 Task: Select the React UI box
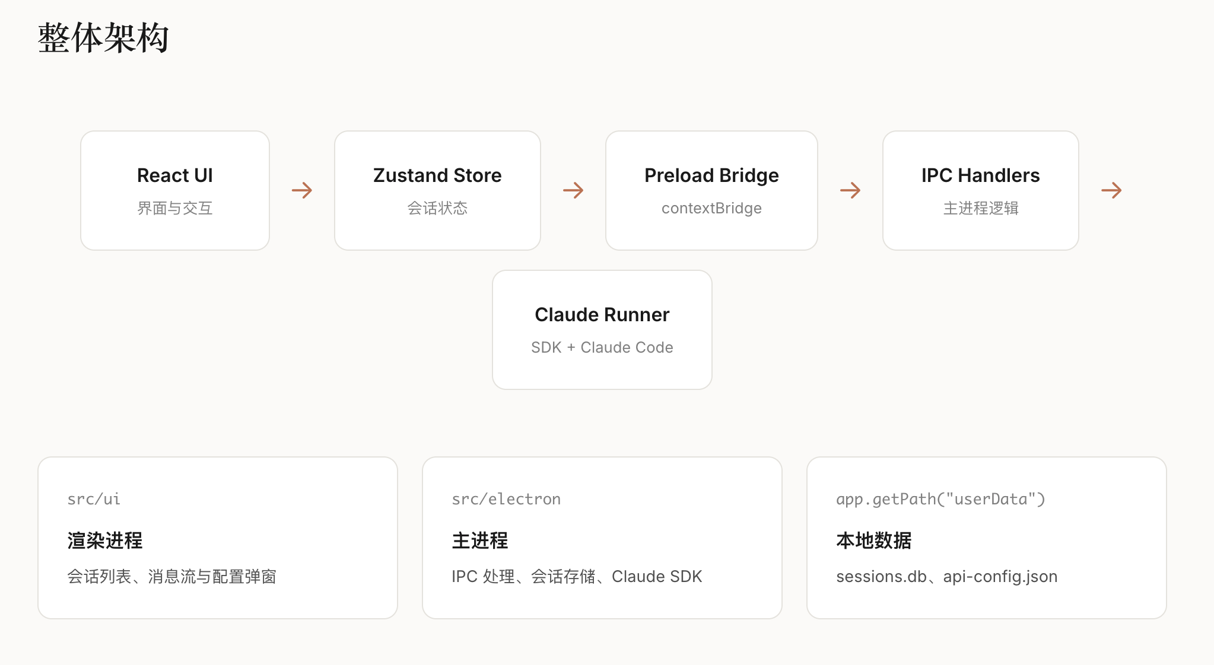click(175, 190)
